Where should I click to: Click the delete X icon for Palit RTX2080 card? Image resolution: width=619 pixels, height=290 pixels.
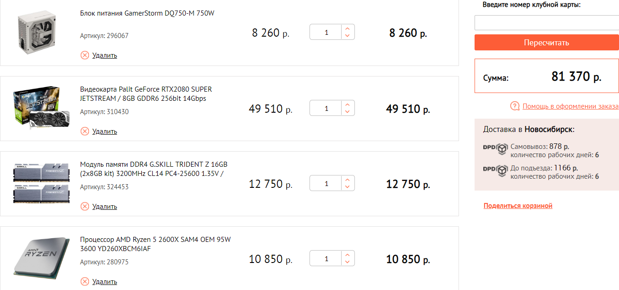(x=85, y=131)
